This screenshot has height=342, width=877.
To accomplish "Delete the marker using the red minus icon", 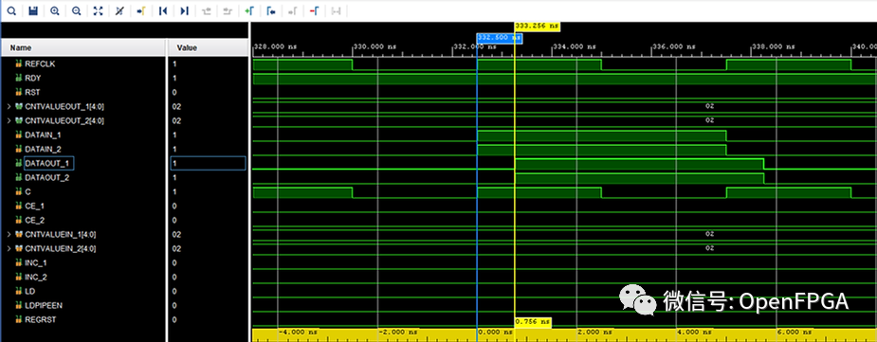I will coord(315,10).
